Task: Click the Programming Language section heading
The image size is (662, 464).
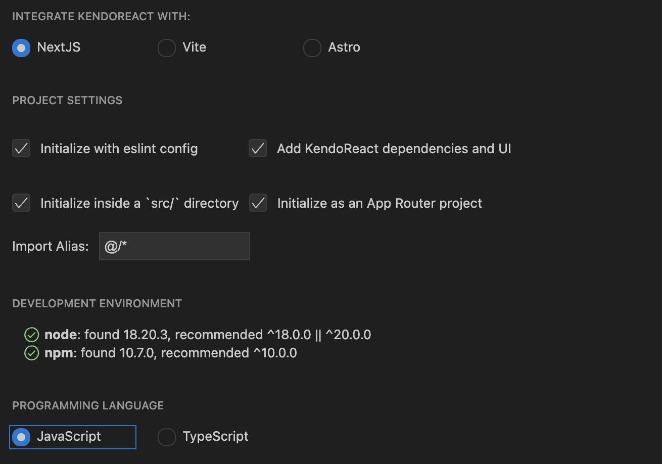Action: click(88, 405)
